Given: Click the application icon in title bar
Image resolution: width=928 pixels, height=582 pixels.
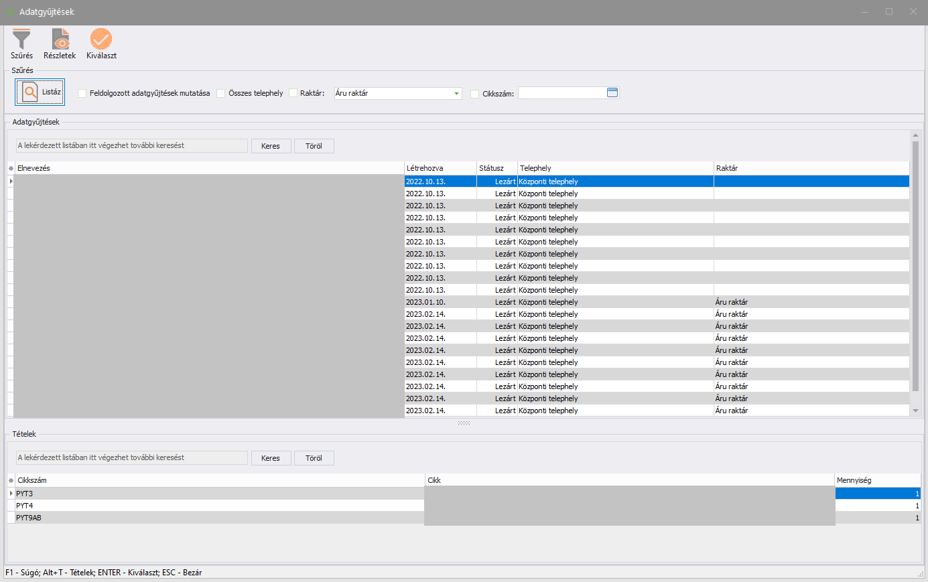Looking at the screenshot, I should [11, 12].
